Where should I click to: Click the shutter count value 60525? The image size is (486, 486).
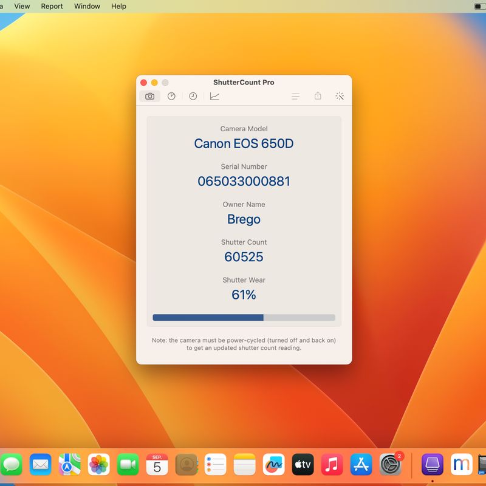[x=244, y=256]
